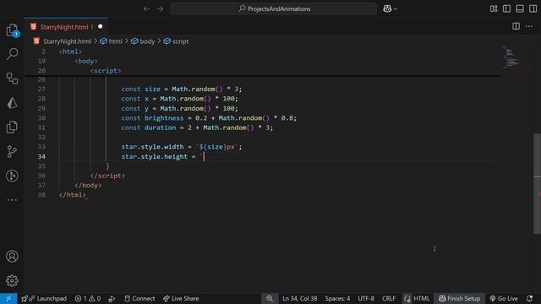Click the sticky scroll <script> line
Image resolution: width=541 pixels, height=304 pixels.
(105, 71)
